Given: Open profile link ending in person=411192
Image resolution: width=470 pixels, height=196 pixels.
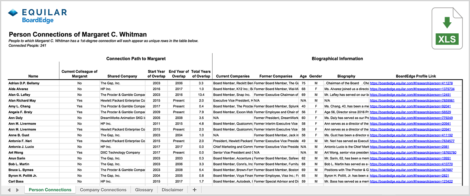Looking at the screenshot, I should (x=411, y=135).
